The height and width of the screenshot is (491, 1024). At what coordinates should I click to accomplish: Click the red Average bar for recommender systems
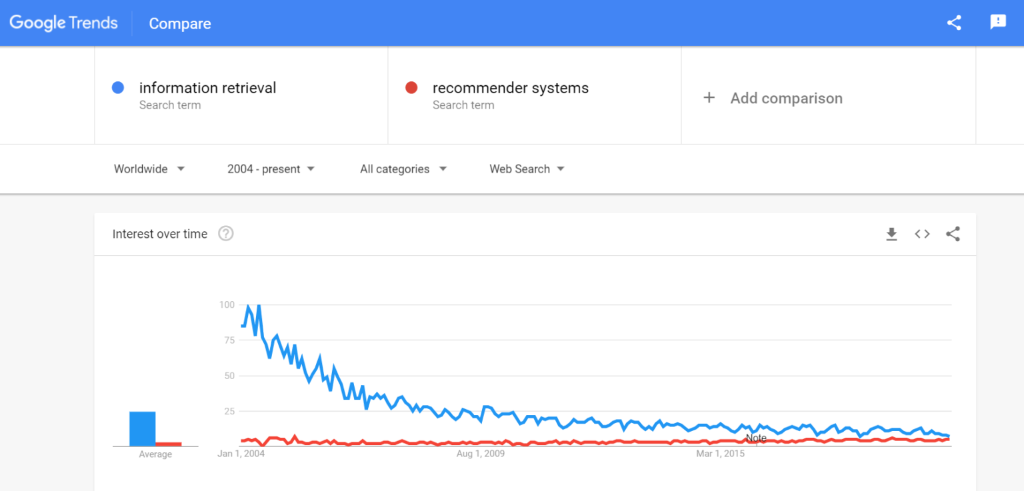[x=169, y=443]
